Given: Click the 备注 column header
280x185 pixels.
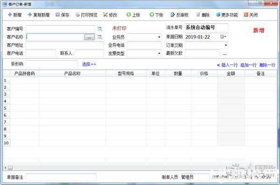Looking at the screenshot, I should (260, 73).
